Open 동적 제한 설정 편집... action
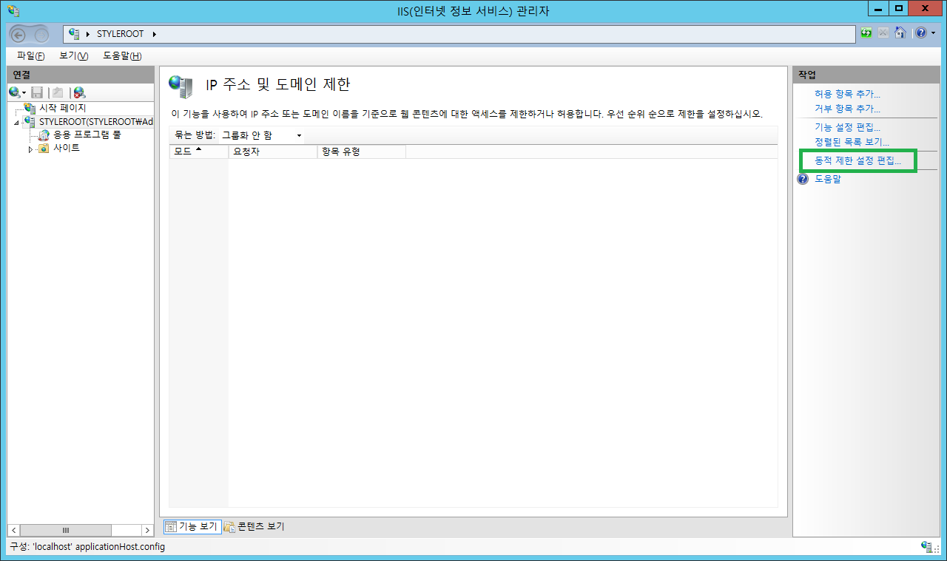The width and height of the screenshot is (947, 561). click(x=858, y=160)
